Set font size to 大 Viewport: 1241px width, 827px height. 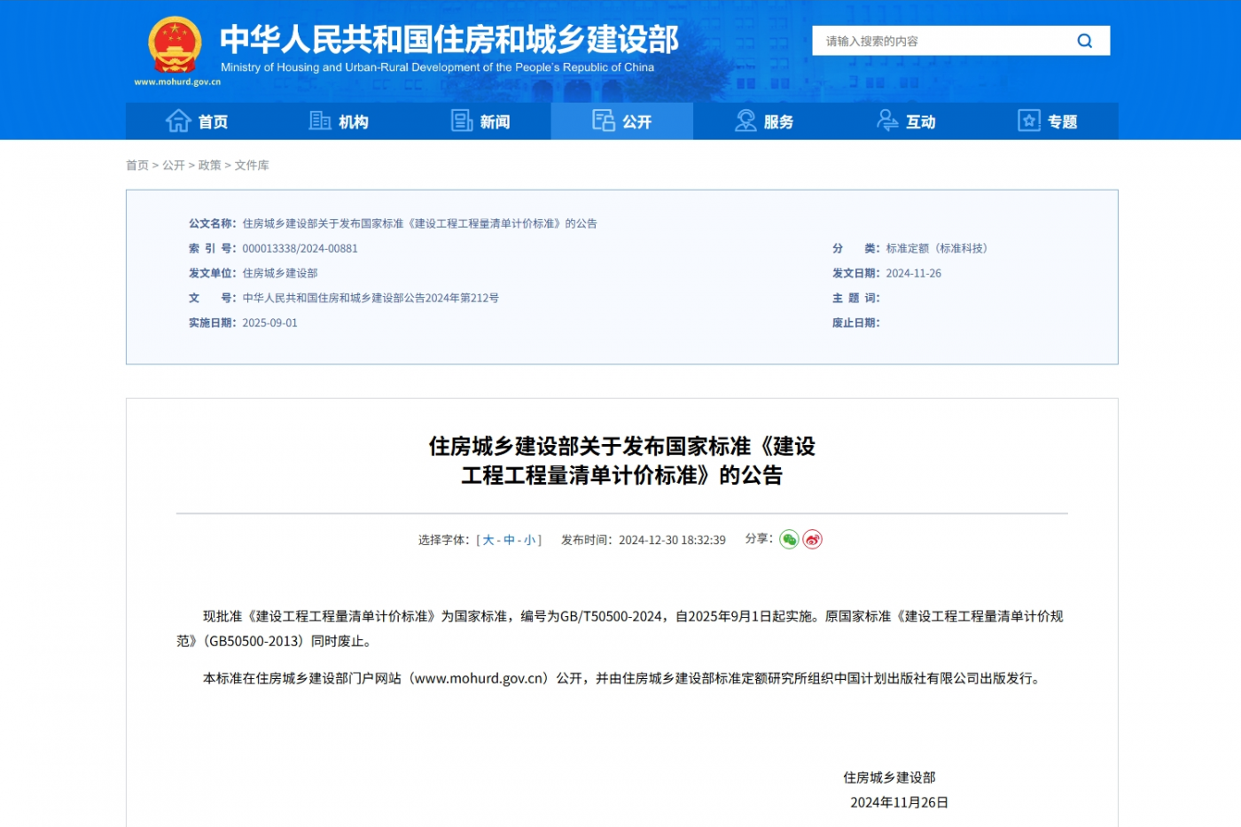(488, 540)
